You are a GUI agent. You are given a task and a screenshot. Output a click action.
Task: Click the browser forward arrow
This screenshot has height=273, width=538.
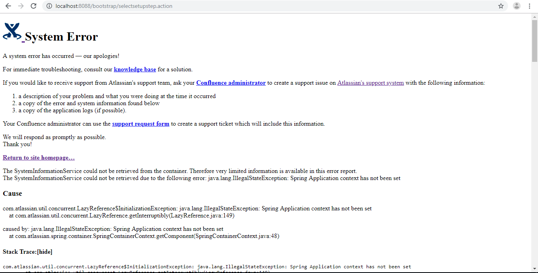click(x=21, y=6)
